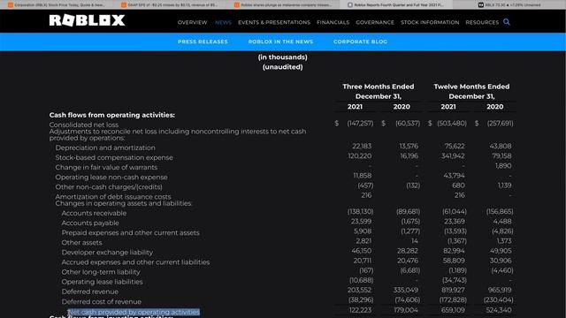Screen dimensions: 566x318
Task: Open Stock Information in the navigation
Action: coord(430,22)
